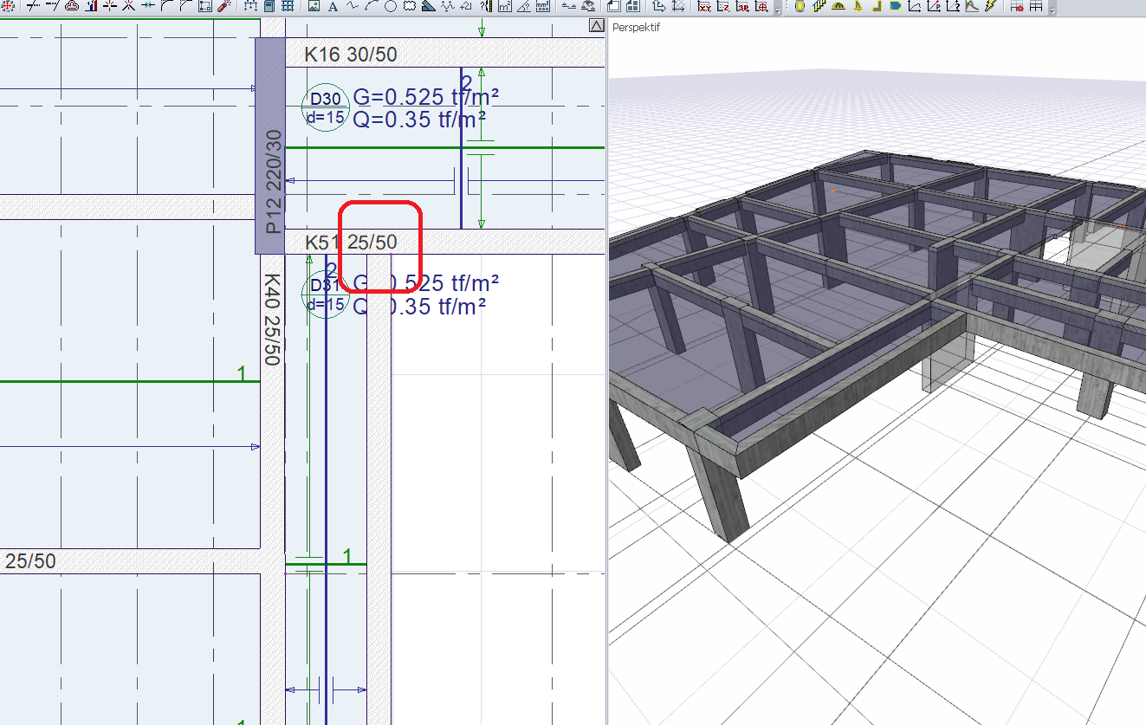Click the lightning bolt analysis icon
The image size is (1146, 725).
(991, 6)
